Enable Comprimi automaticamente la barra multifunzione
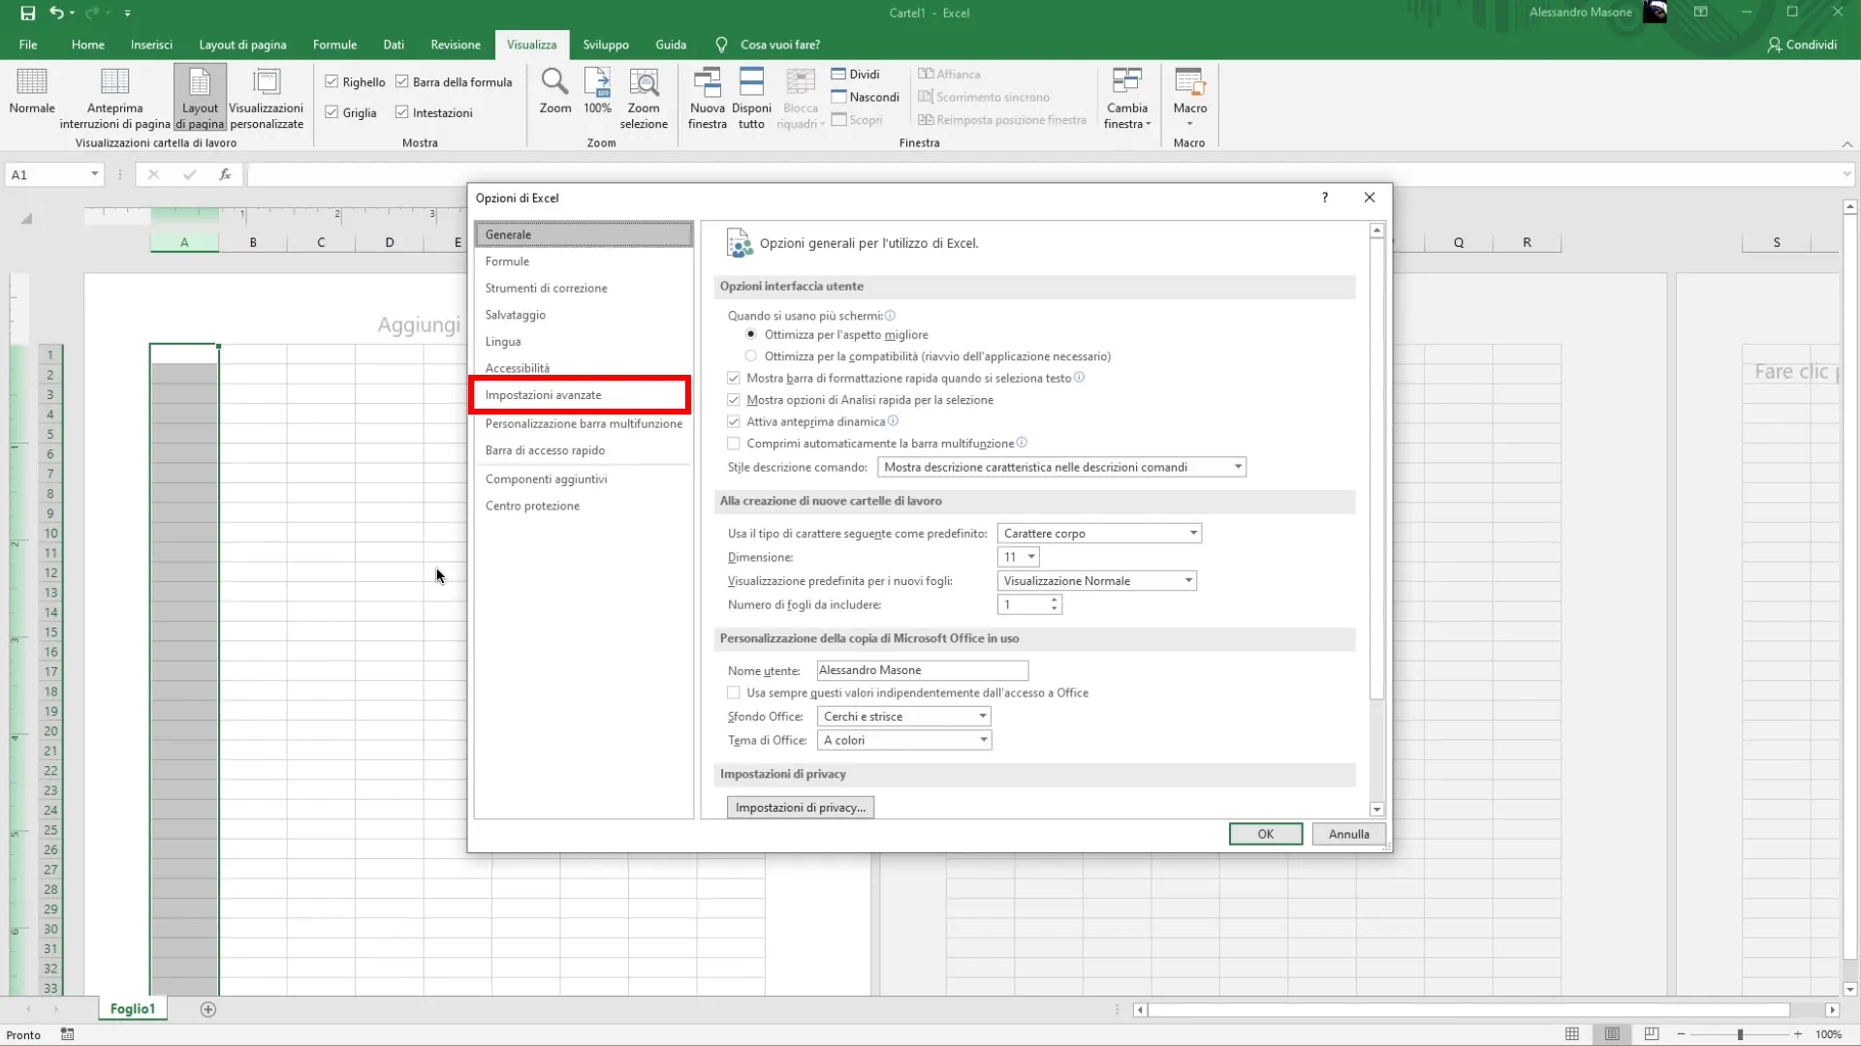1861x1046 pixels. coord(734,444)
